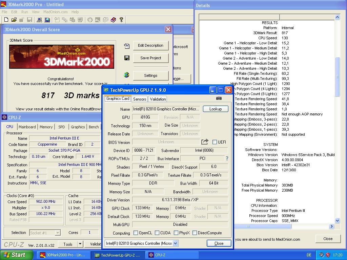
Task: Click the New project toolbar icon
Action: pyautogui.click(x=6, y=20)
